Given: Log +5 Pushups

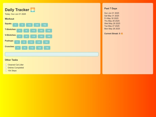Looking at the screenshot, I should tap(24, 42).
